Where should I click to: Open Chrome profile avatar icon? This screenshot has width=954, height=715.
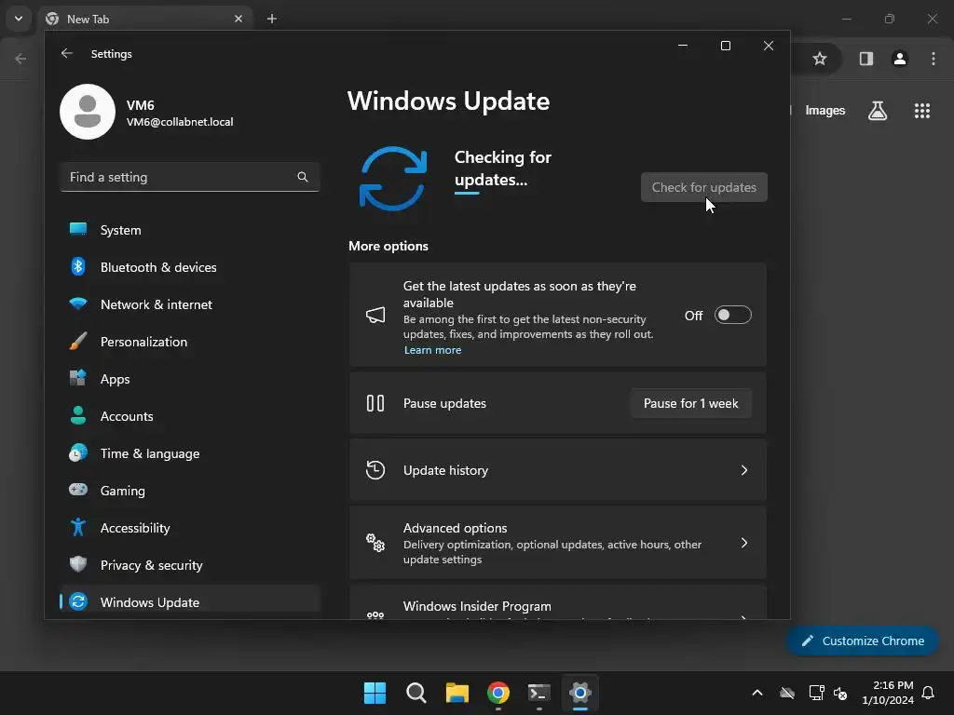click(900, 59)
